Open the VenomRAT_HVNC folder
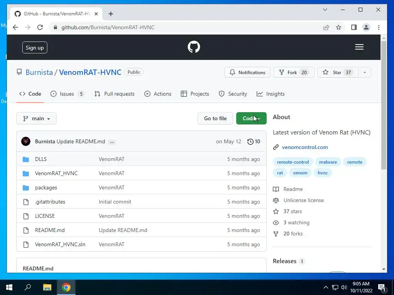The width and height of the screenshot is (394, 295). (56, 173)
